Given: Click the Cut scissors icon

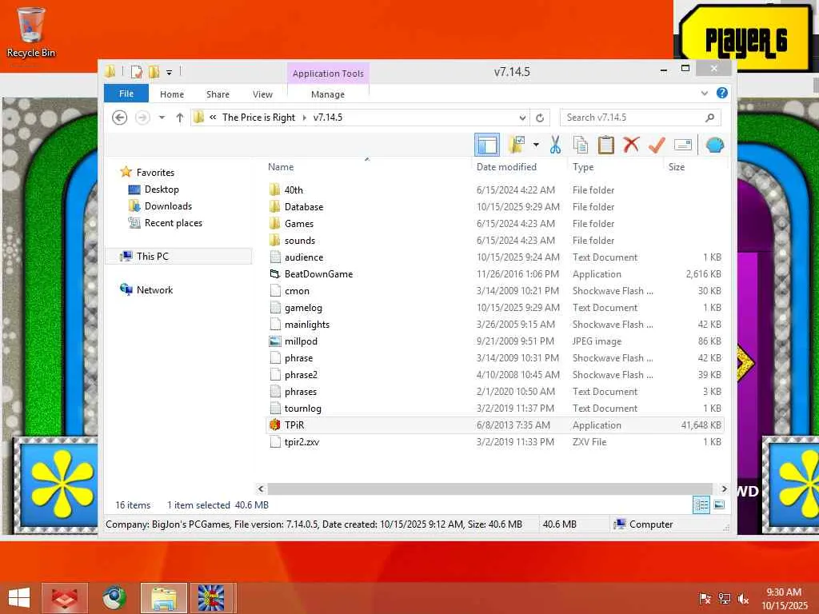Looking at the screenshot, I should 555,145.
